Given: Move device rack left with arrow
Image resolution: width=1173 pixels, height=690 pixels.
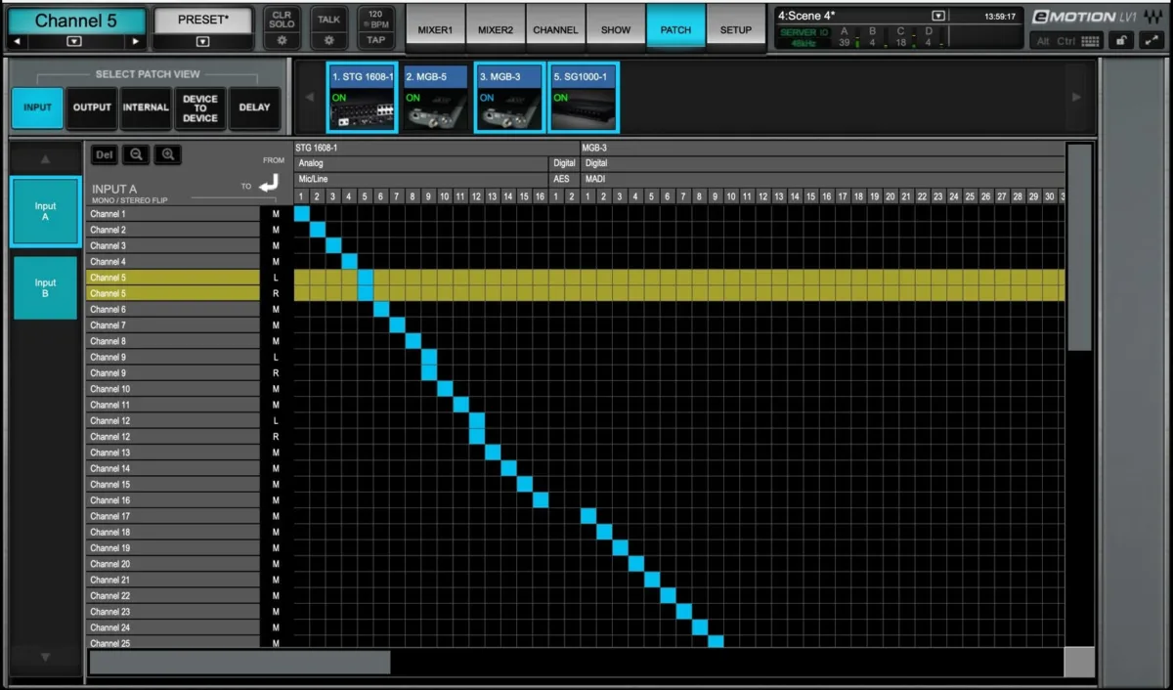Looking at the screenshot, I should point(310,97).
